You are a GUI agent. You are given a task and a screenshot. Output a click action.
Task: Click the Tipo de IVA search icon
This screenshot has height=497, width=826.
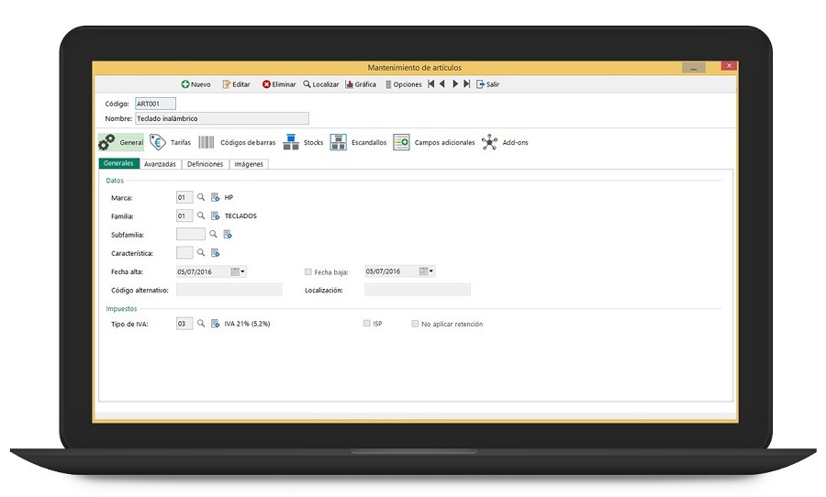[201, 324]
